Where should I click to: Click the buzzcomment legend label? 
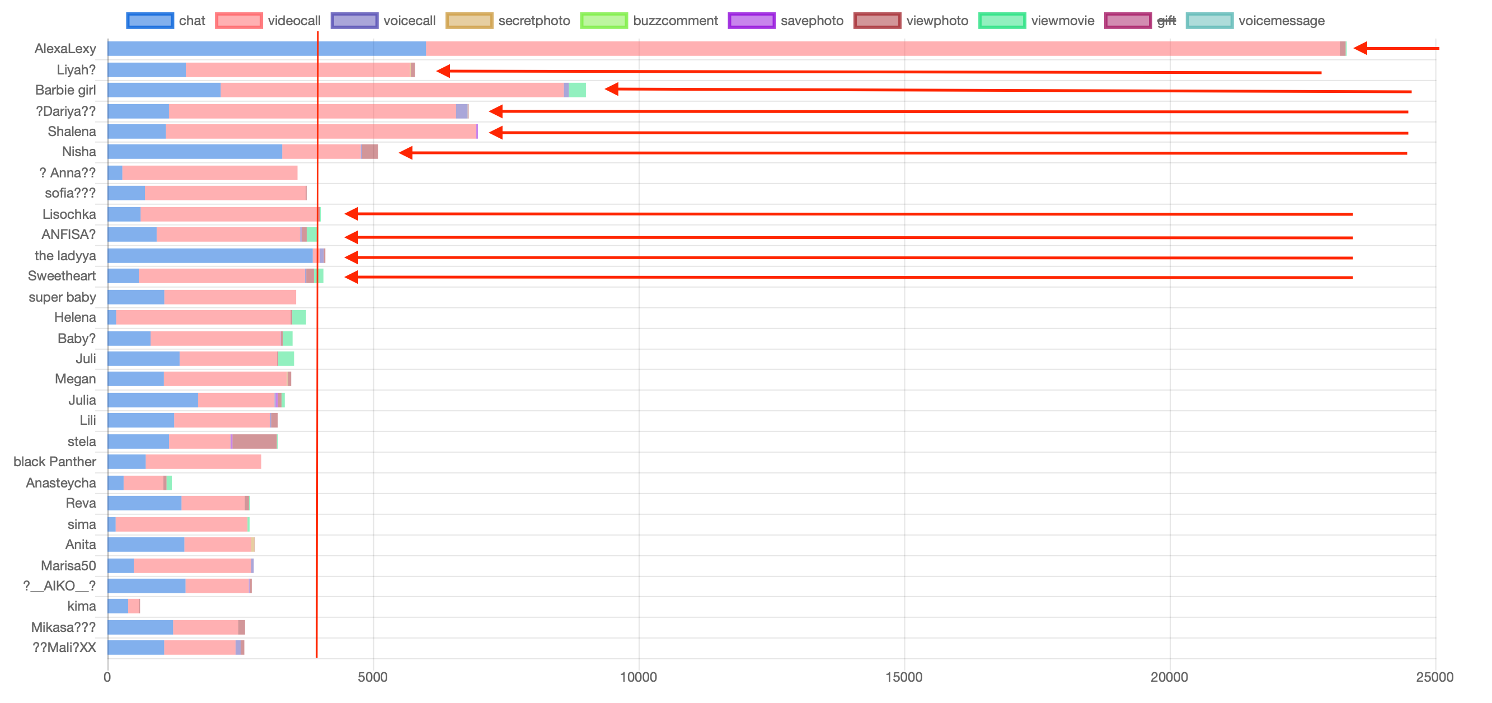tap(675, 21)
